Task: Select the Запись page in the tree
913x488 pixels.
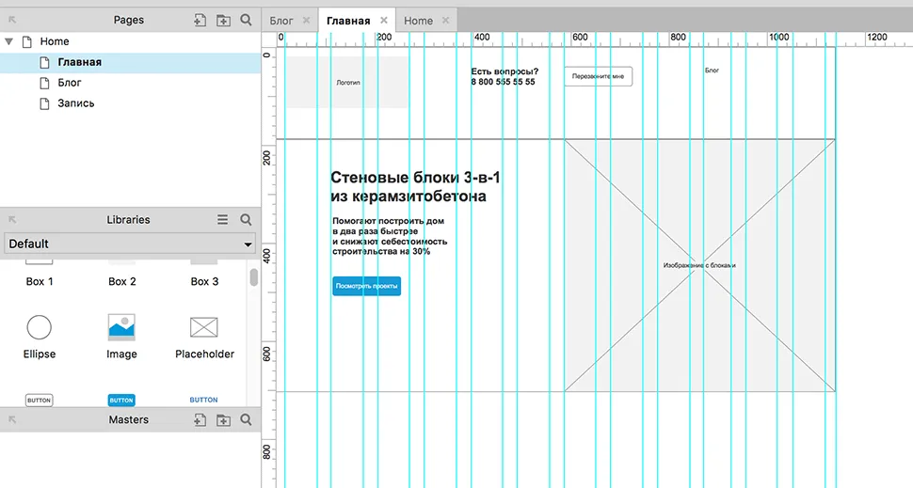Action: [x=75, y=103]
